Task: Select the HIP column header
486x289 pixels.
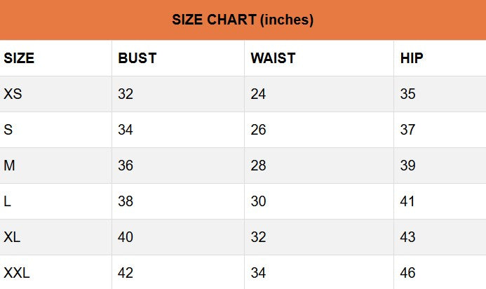Action: [x=412, y=58]
